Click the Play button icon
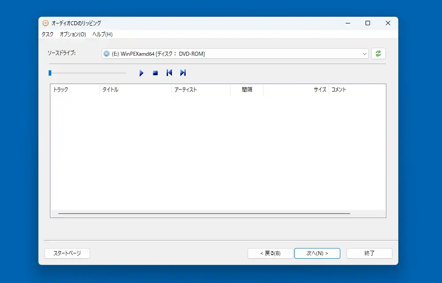The image size is (442, 283). pos(141,73)
